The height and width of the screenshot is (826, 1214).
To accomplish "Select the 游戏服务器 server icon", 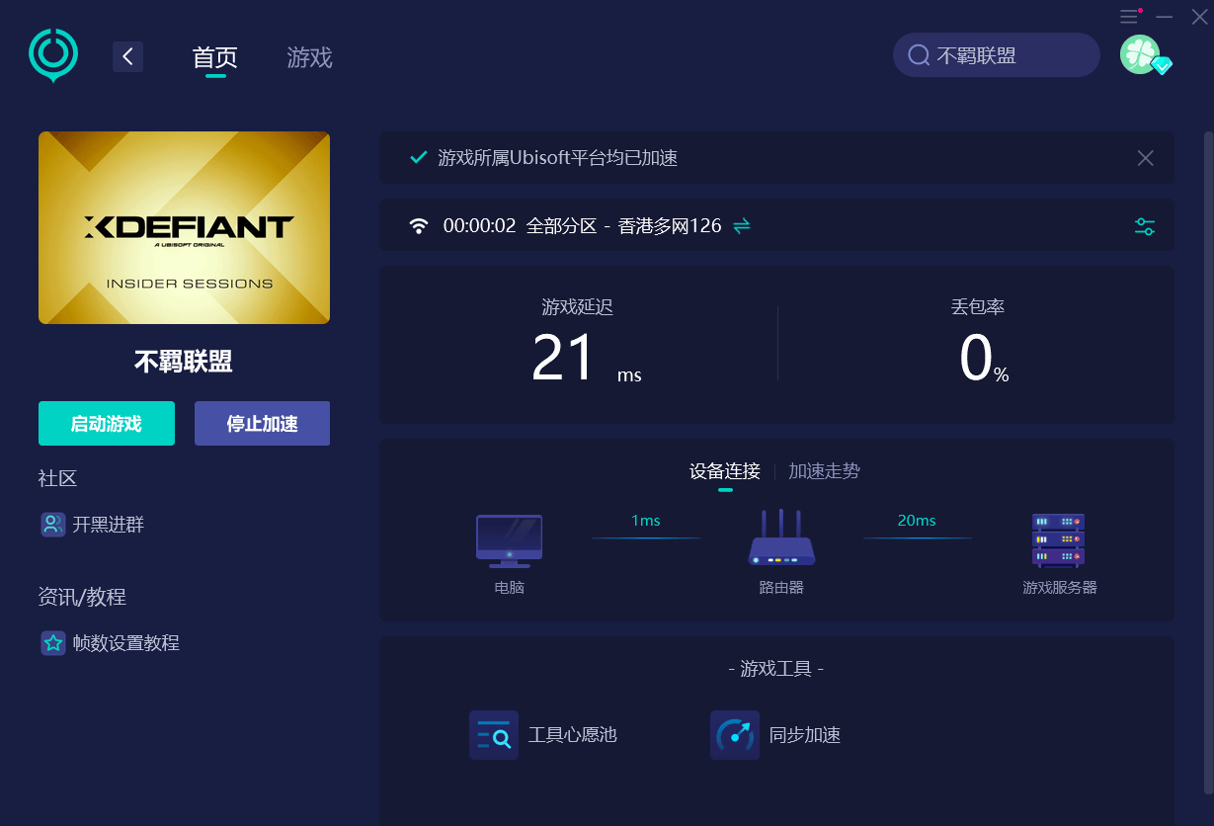I will (x=1059, y=539).
